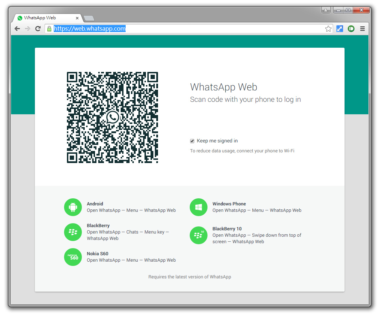
Task: Click the browser forward arrow
Action: (x=27, y=29)
